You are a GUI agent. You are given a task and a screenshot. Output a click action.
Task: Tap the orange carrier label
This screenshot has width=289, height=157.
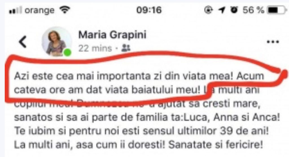40,10
